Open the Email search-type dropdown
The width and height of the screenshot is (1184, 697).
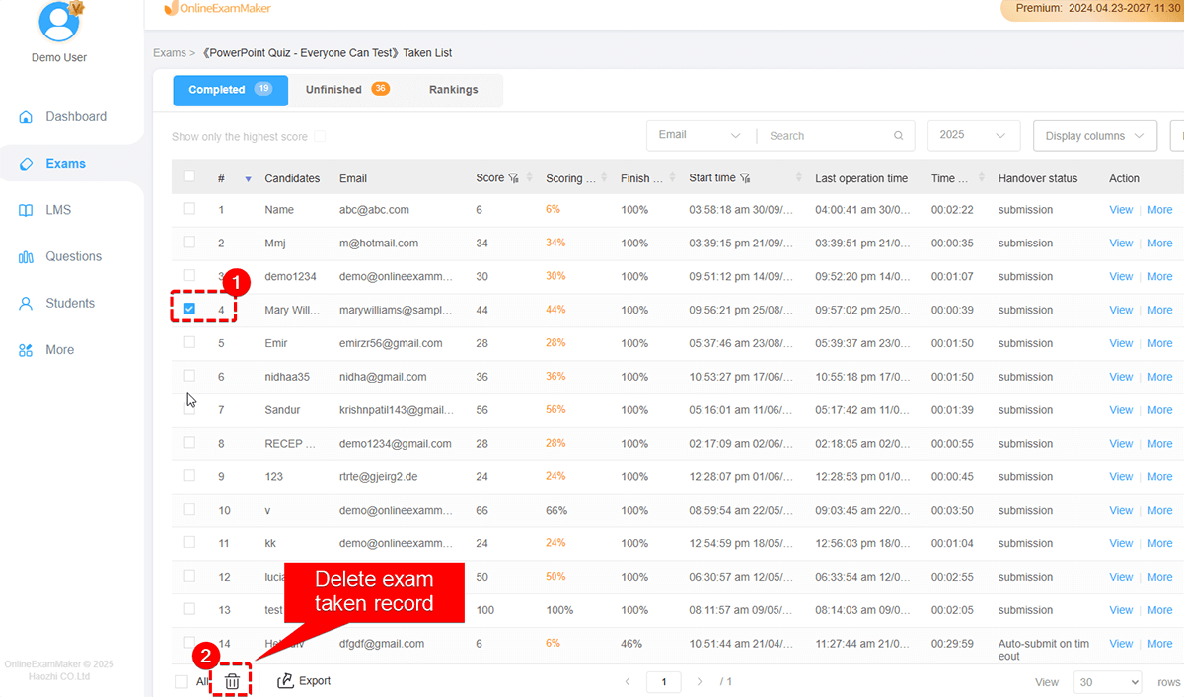[x=700, y=135]
